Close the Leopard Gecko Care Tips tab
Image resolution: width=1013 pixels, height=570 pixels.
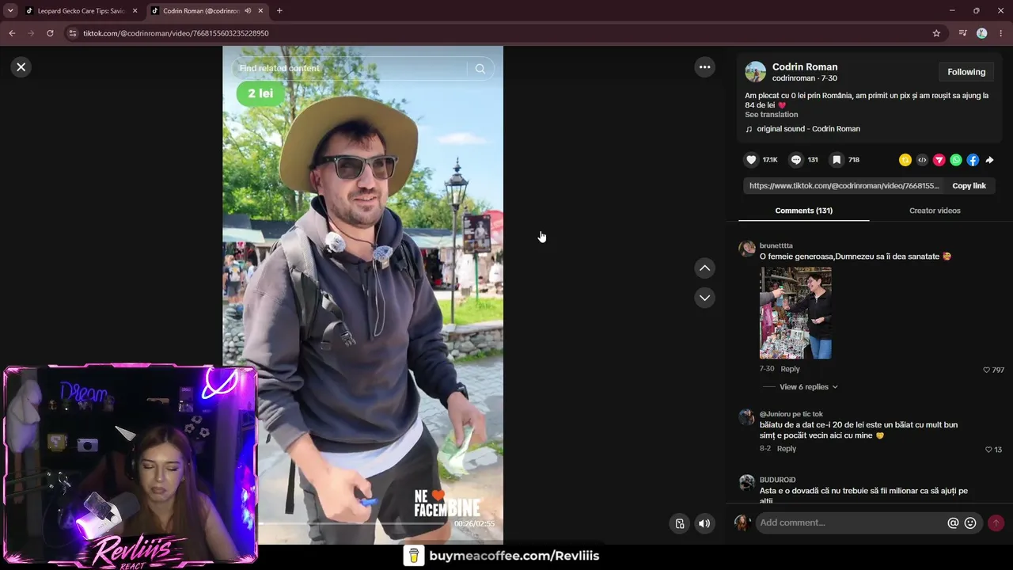135,11
